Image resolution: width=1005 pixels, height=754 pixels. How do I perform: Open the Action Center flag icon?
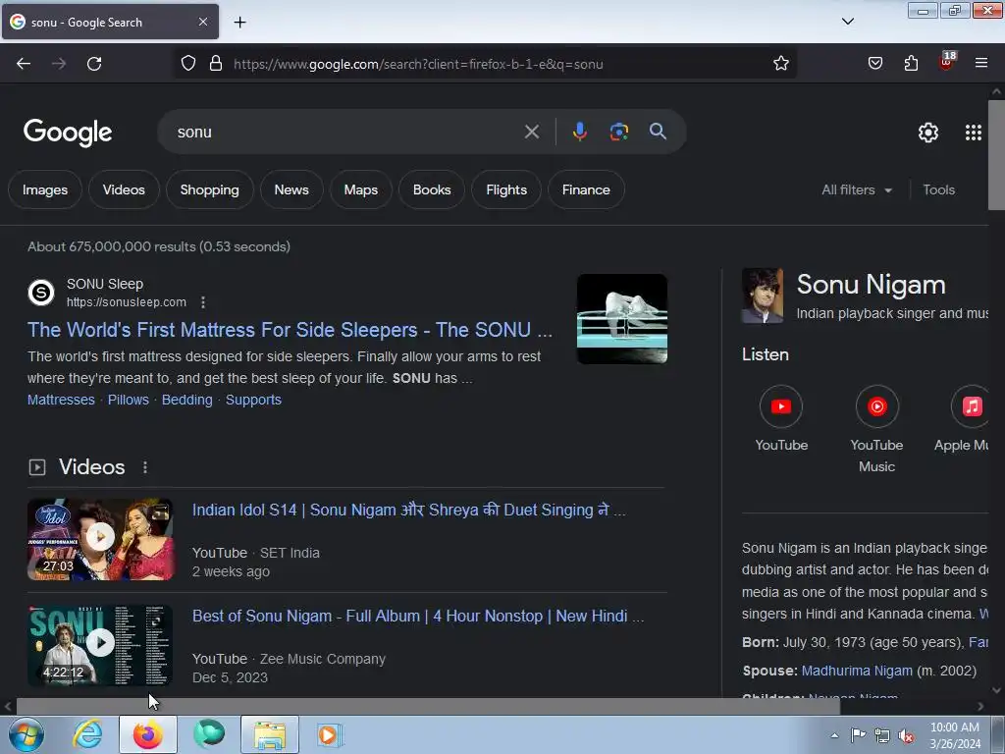tap(858, 734)
